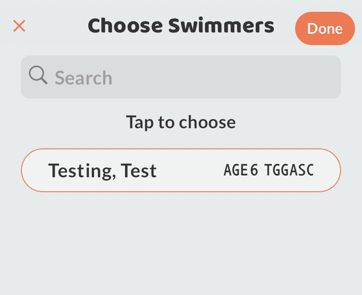Click the Choose Swimmers title
The image size is (362, 295).
[x=181, y=26]
